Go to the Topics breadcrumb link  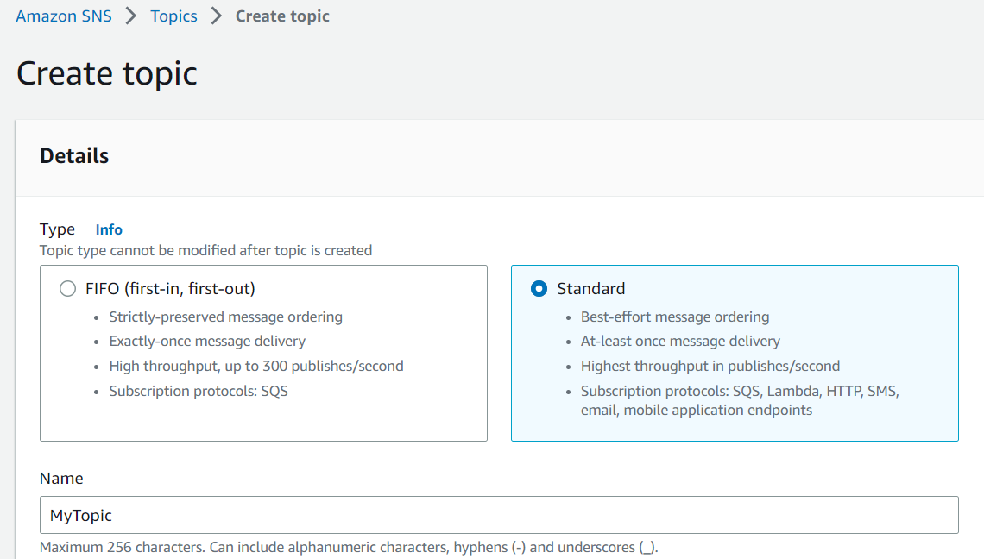click(x=173, y=16)
